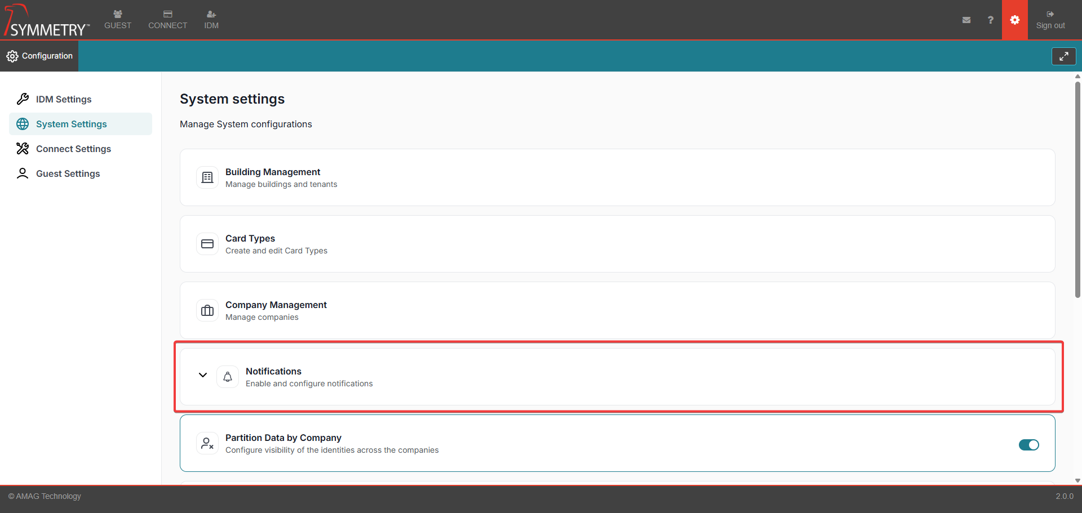
Task: Go to Guest Settings in the sidebar
Action: 68,173
